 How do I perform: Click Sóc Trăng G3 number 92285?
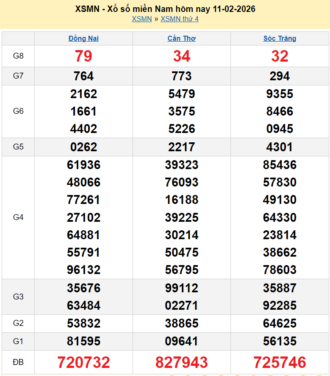click(x=280, y=305)
